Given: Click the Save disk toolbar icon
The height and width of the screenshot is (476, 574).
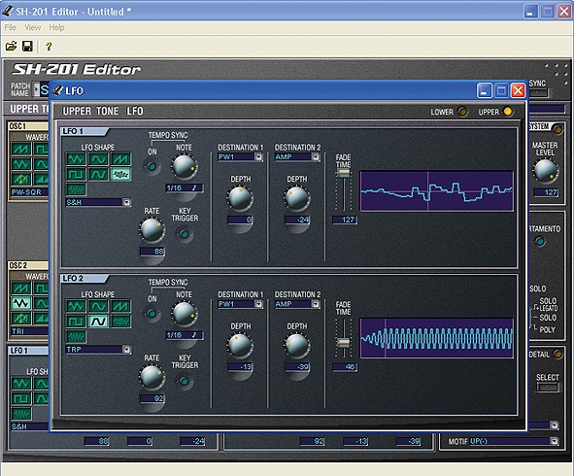Looking at the screenshot, I should click(27, 46).
